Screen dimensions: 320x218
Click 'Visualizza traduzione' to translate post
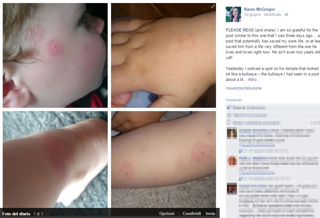tap(243, 88)
